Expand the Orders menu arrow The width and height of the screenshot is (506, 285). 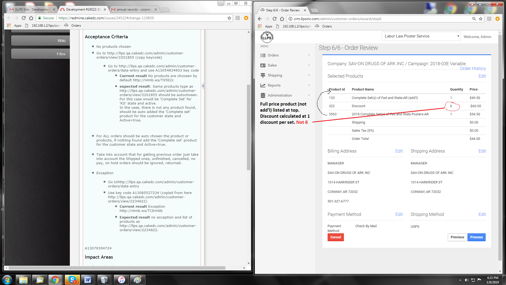click(309, 55)
